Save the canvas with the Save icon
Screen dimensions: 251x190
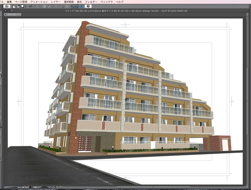pyautogui.click(x=22, y=7)
